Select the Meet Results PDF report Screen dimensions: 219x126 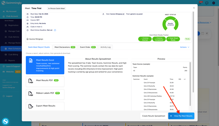tap(45, 81)
